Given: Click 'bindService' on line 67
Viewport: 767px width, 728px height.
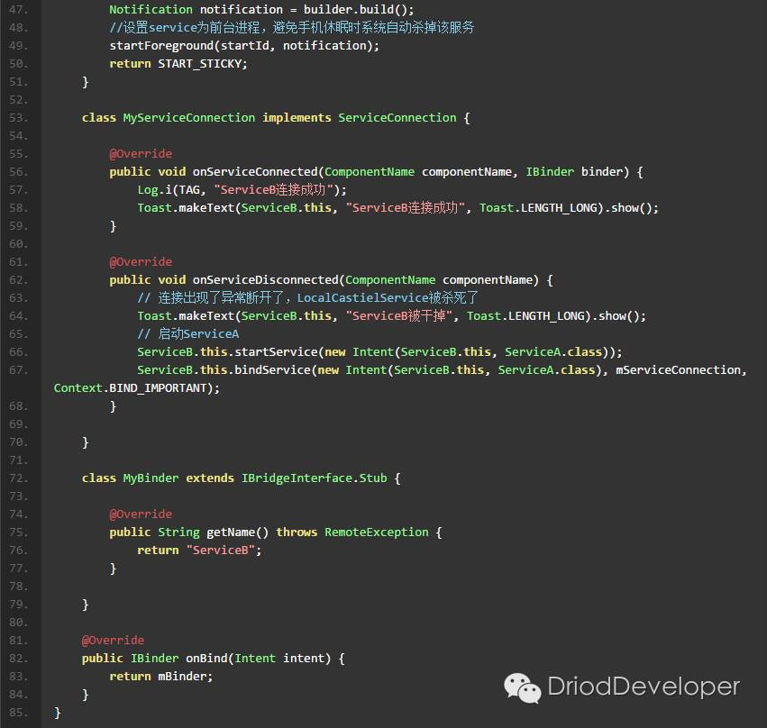Looking at the screenshot, I should [272, 370].
